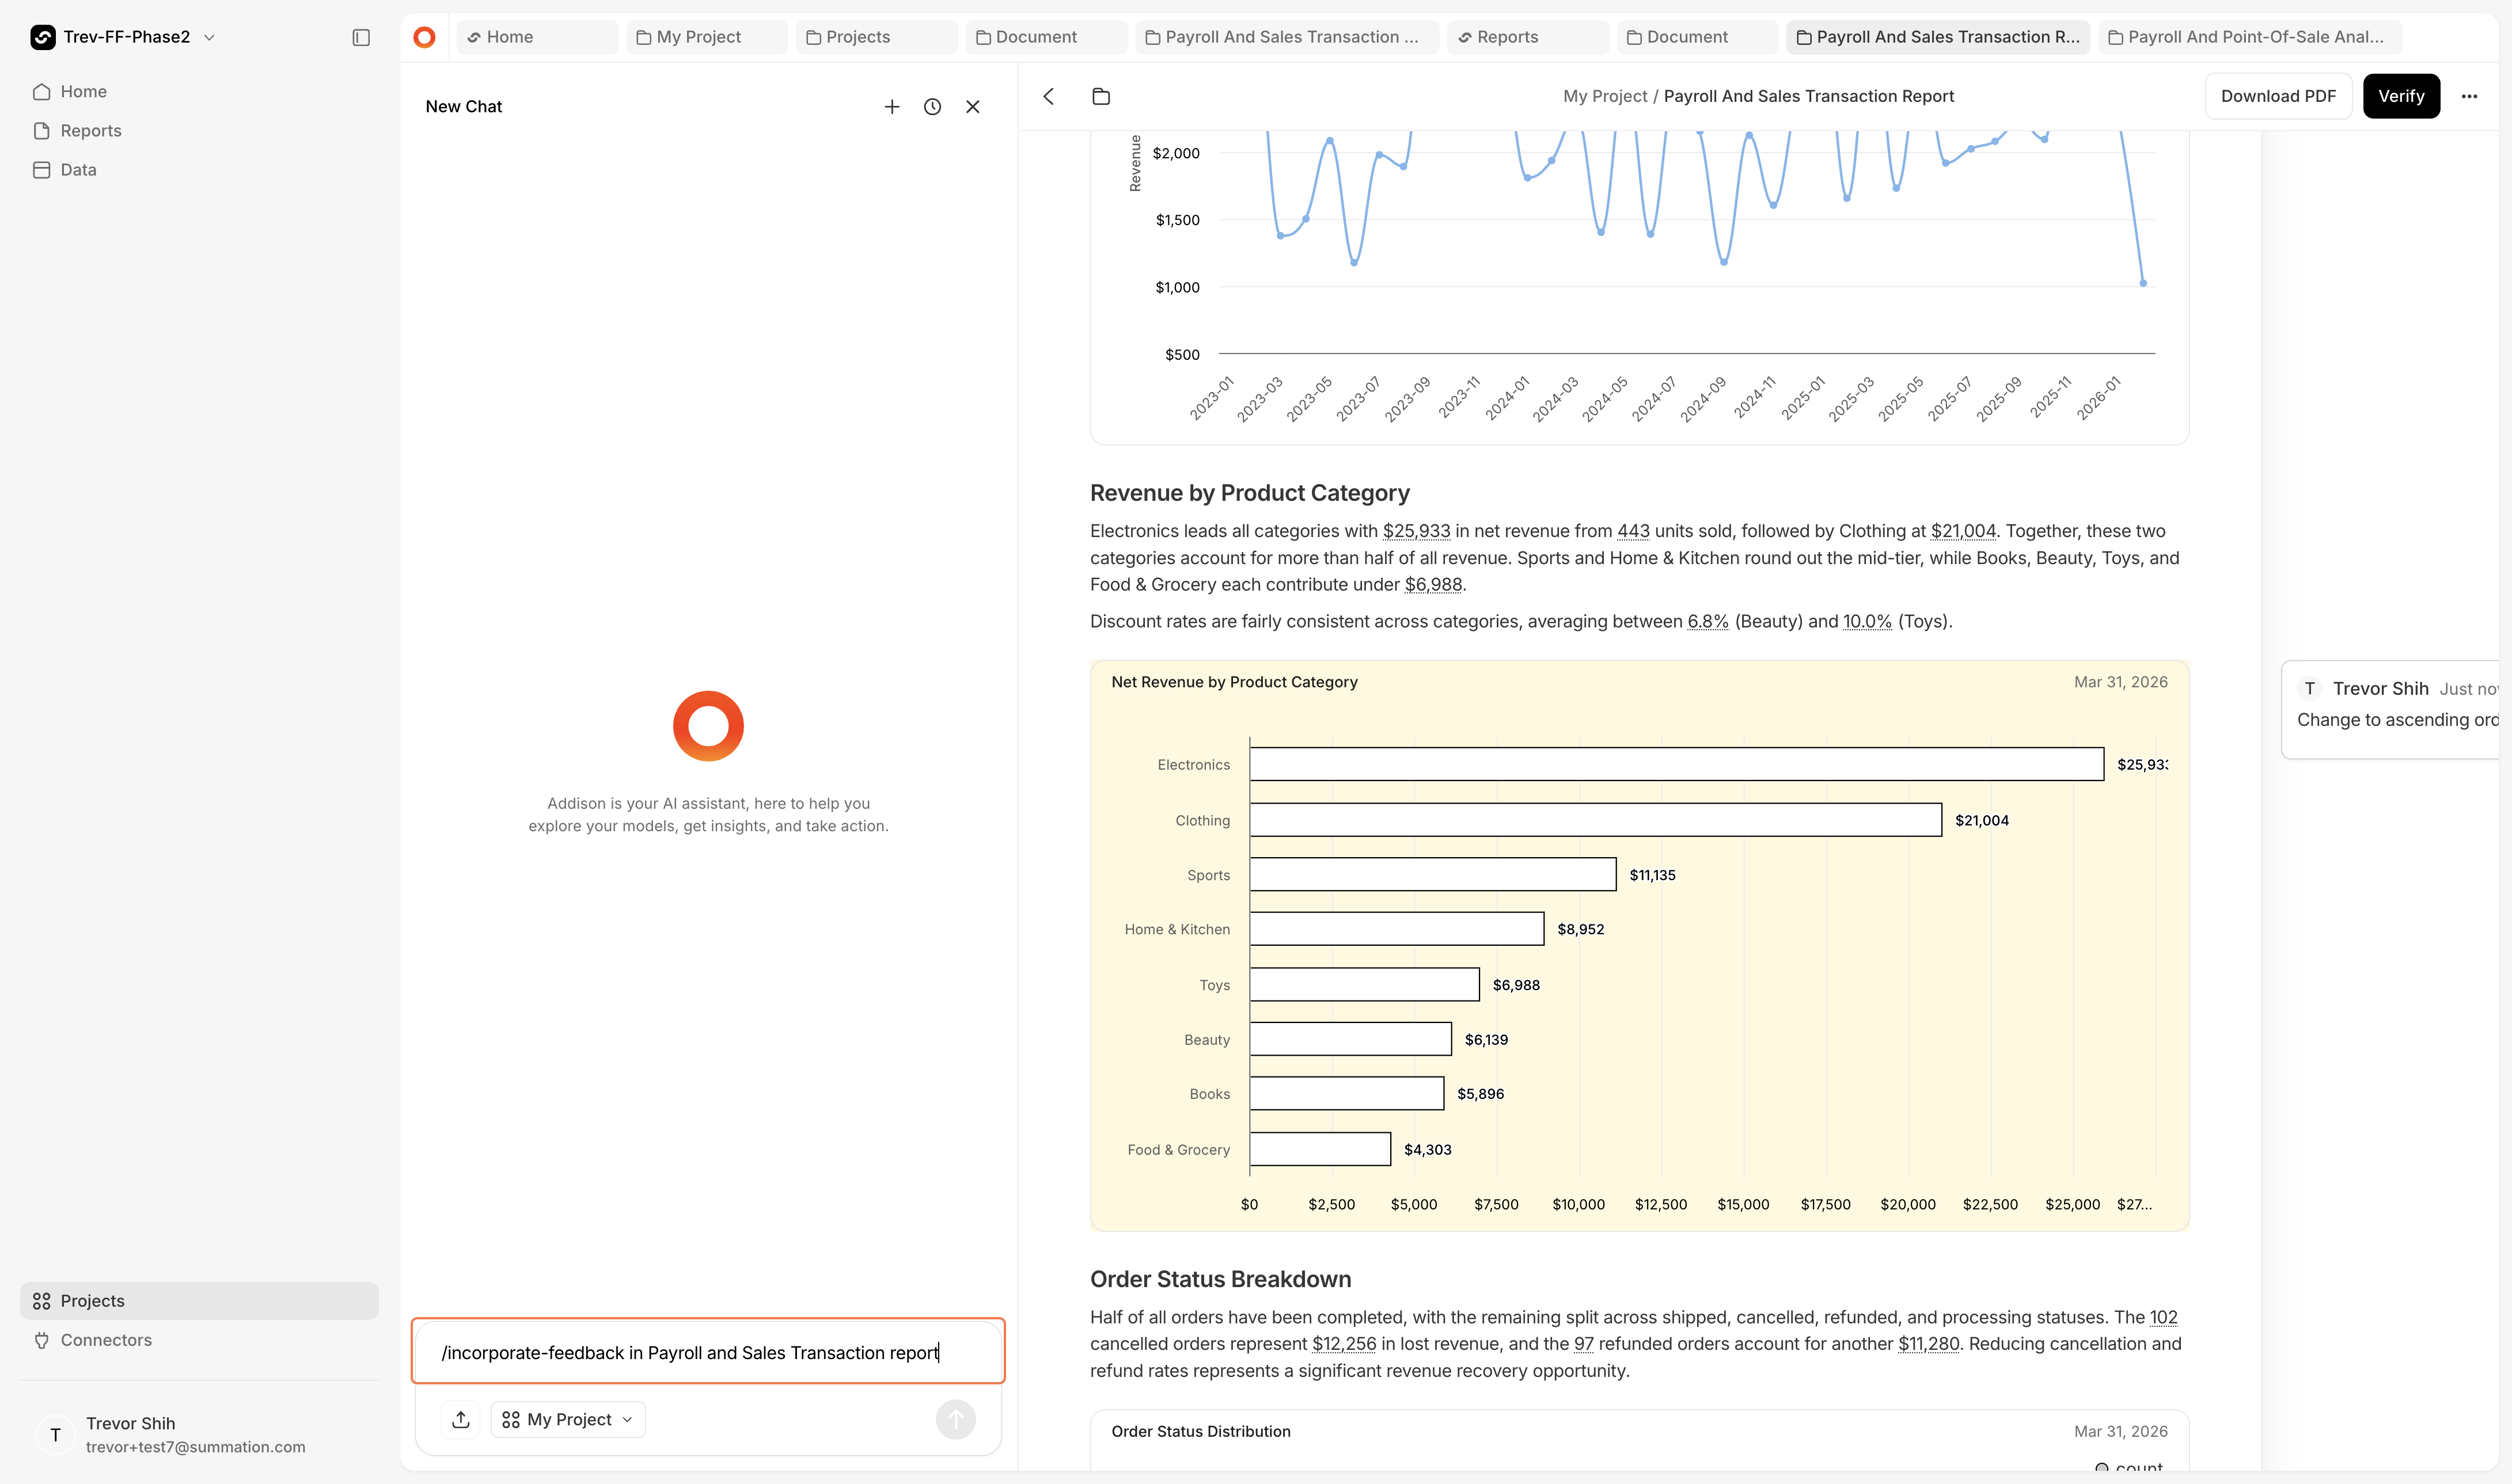The image size is (2512, 1484).
Task: Go back using the left chevron arrow
Action: pos(1049,96)
